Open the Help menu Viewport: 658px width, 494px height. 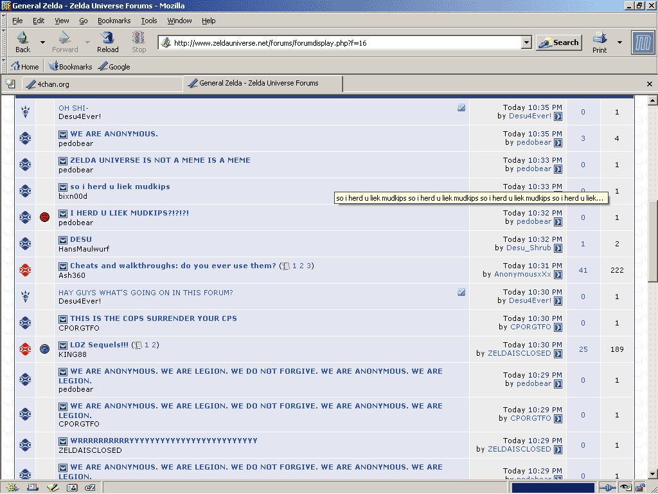(209, 21)
